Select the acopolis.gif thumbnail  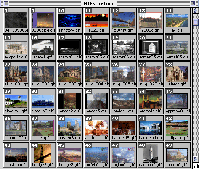pos(16,48)
